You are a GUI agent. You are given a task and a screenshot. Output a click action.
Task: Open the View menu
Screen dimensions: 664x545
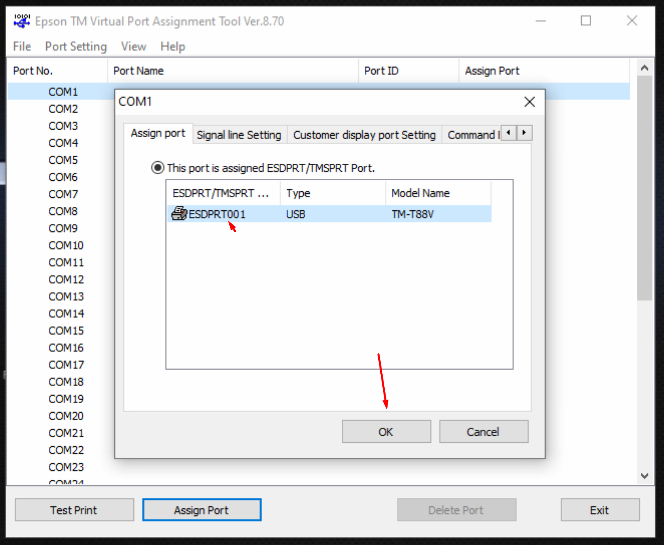pyautogui.click(x=134, y=46)
